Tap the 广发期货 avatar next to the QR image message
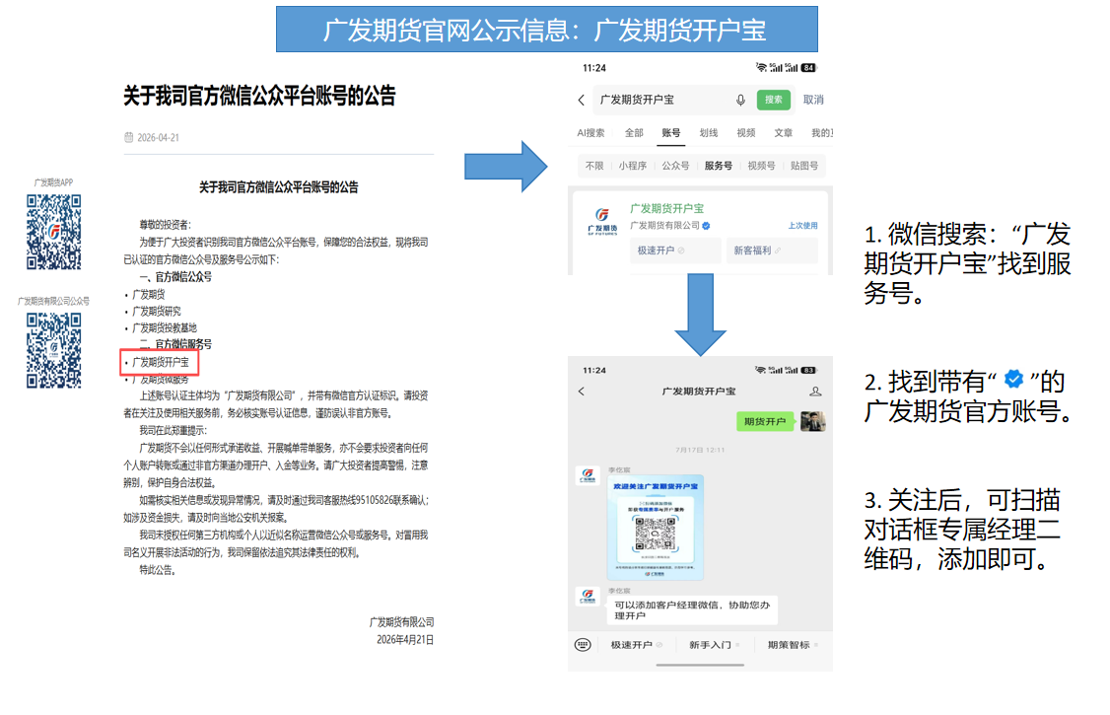This screenshot has width=1110, height=715. click(588, 476)
